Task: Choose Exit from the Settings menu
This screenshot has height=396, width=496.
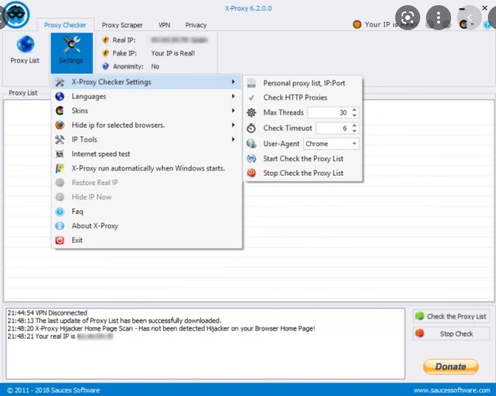Action: pos(148,240)
